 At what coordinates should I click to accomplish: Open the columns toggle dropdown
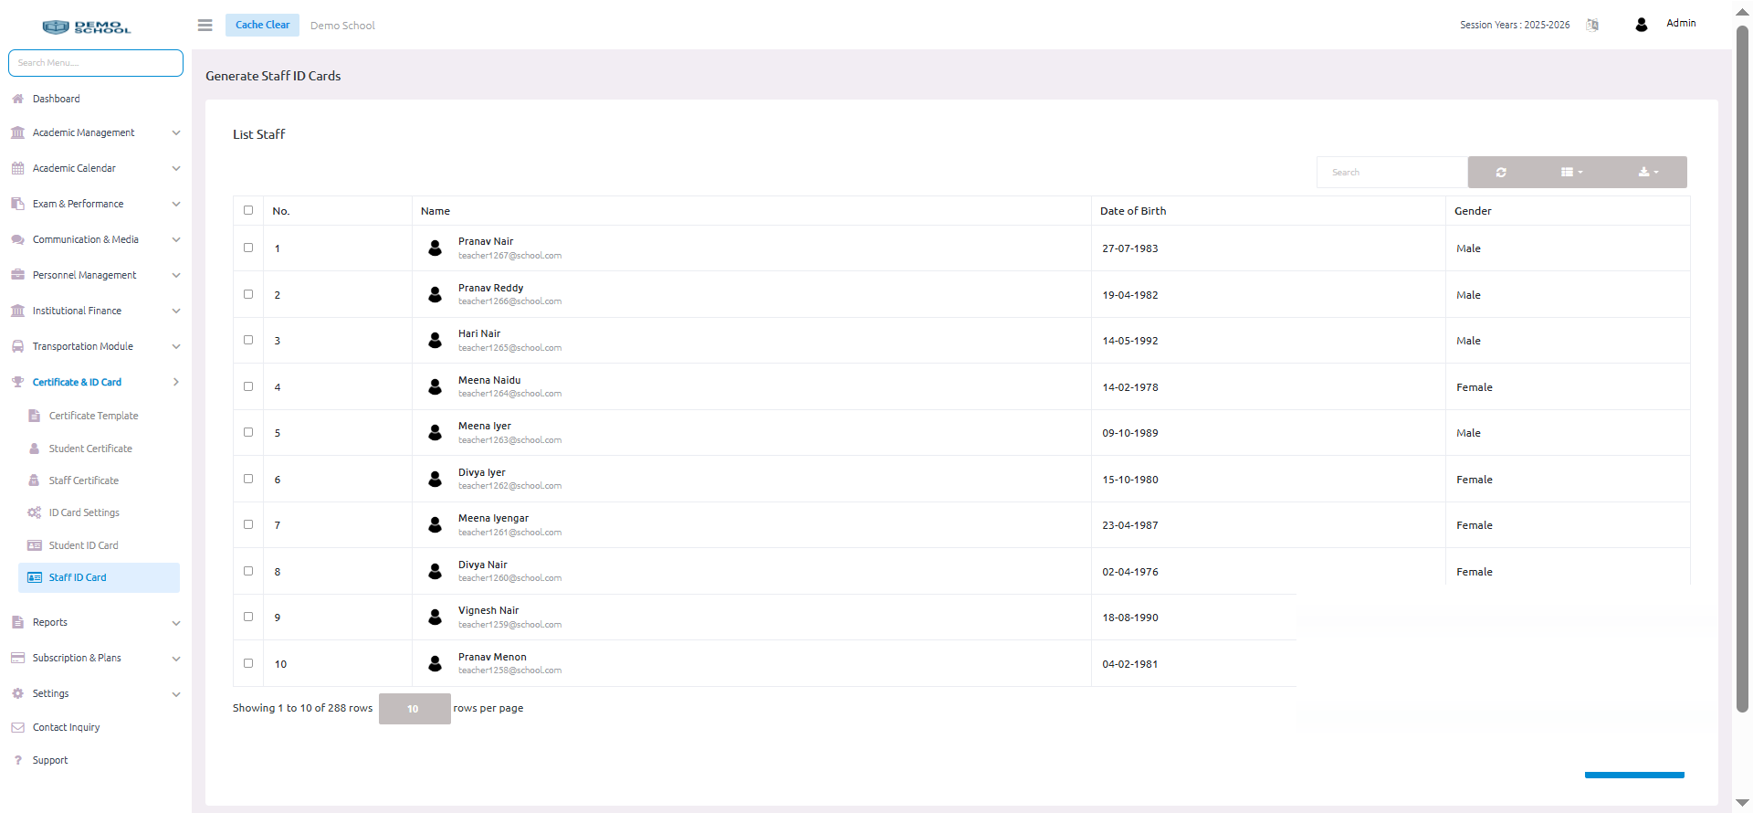[x=1571, y=172]
